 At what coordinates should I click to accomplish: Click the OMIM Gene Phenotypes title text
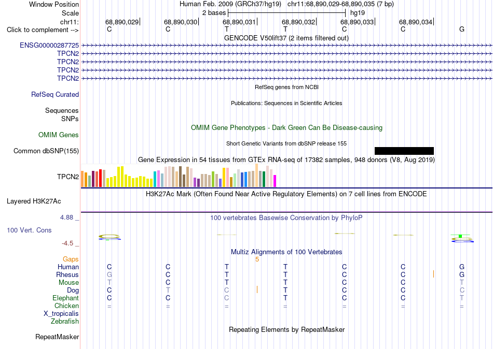click(287, 128)
